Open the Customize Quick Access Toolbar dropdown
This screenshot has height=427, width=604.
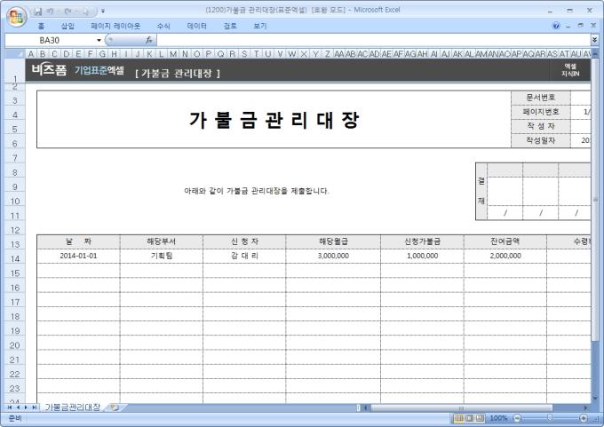click(x=103, y=12)
